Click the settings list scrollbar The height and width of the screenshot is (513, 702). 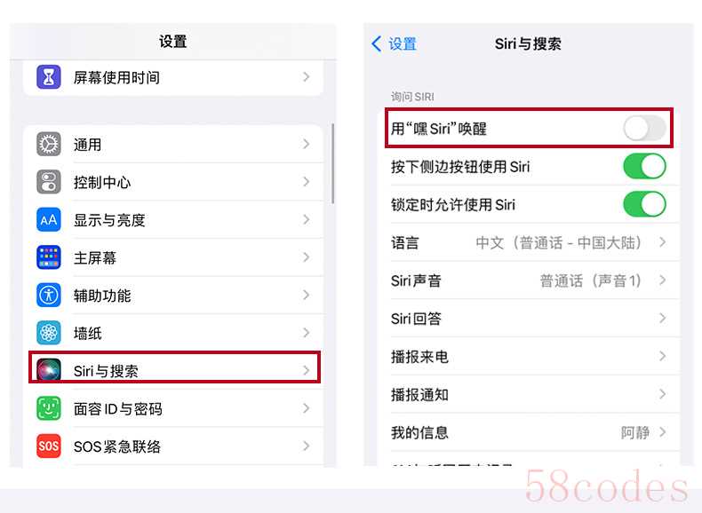point(332,163)
